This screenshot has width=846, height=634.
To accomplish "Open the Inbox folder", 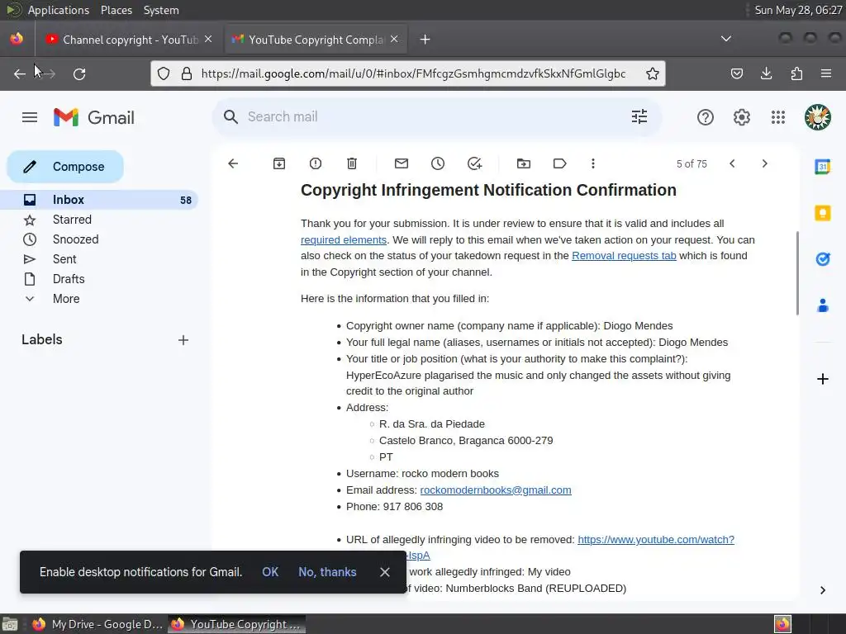I will click(x=99, y=200).
